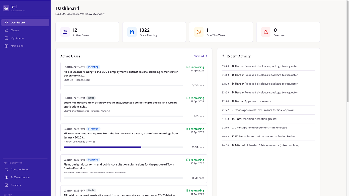Viewport: 349px width, 196px height.
Task: Open Reports under Administration
Action: pos(25,185)
